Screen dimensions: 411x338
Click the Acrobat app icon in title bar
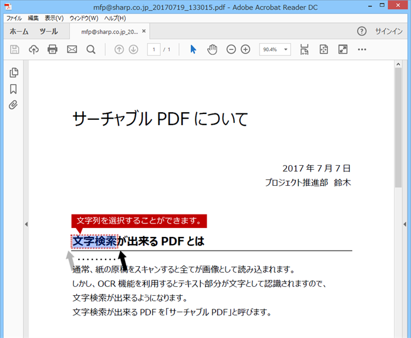point(8,6)
